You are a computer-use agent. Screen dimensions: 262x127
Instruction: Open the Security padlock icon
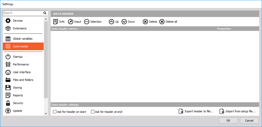pos(8,103)
